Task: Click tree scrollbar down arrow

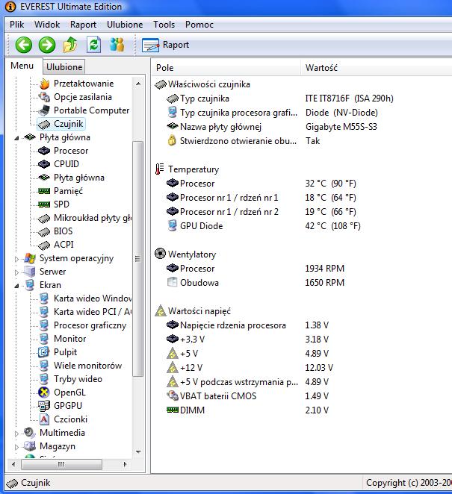Action: 137,451
